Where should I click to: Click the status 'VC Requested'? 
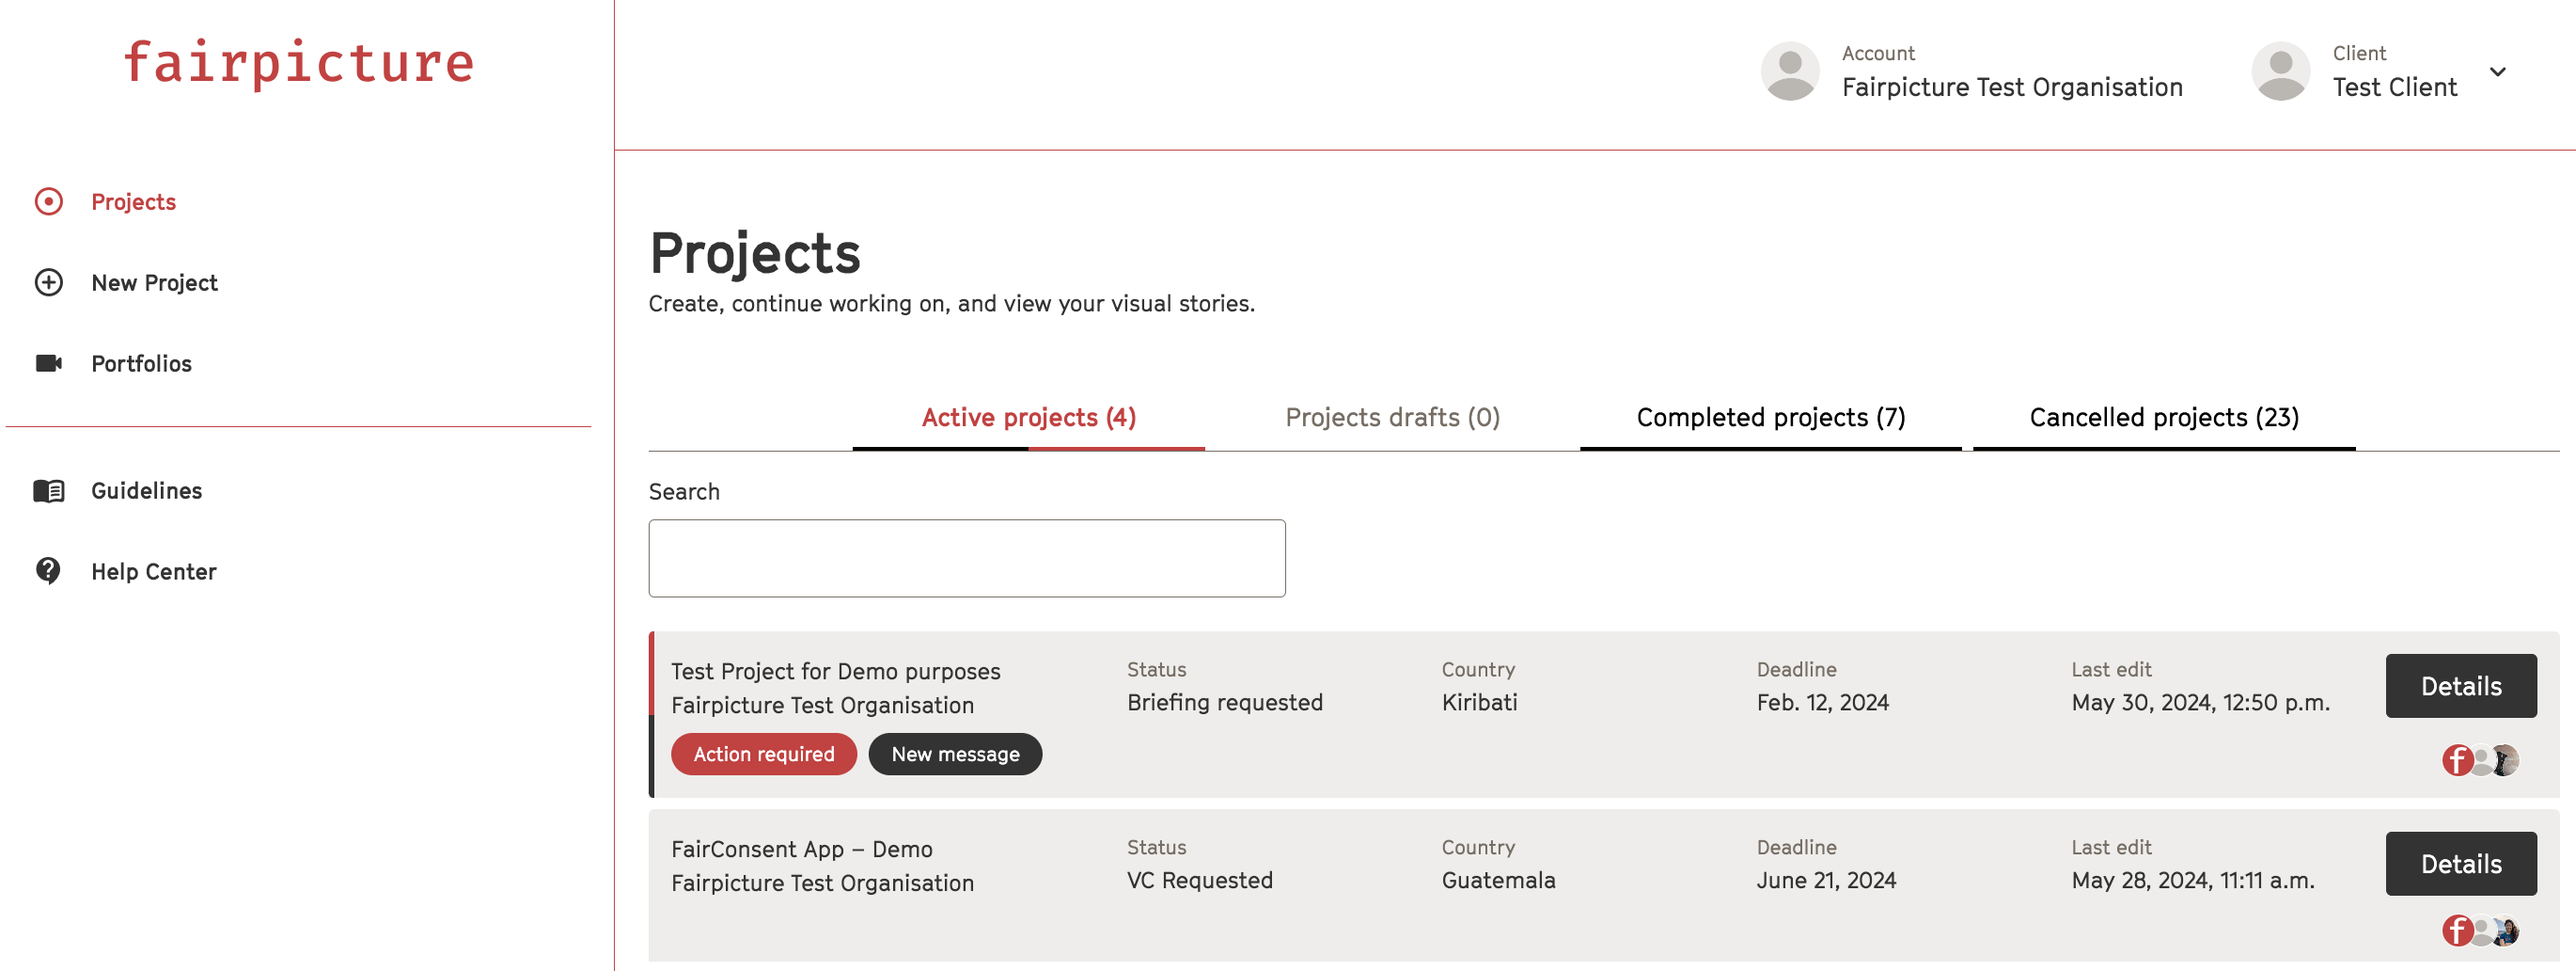coord(1199,881)
